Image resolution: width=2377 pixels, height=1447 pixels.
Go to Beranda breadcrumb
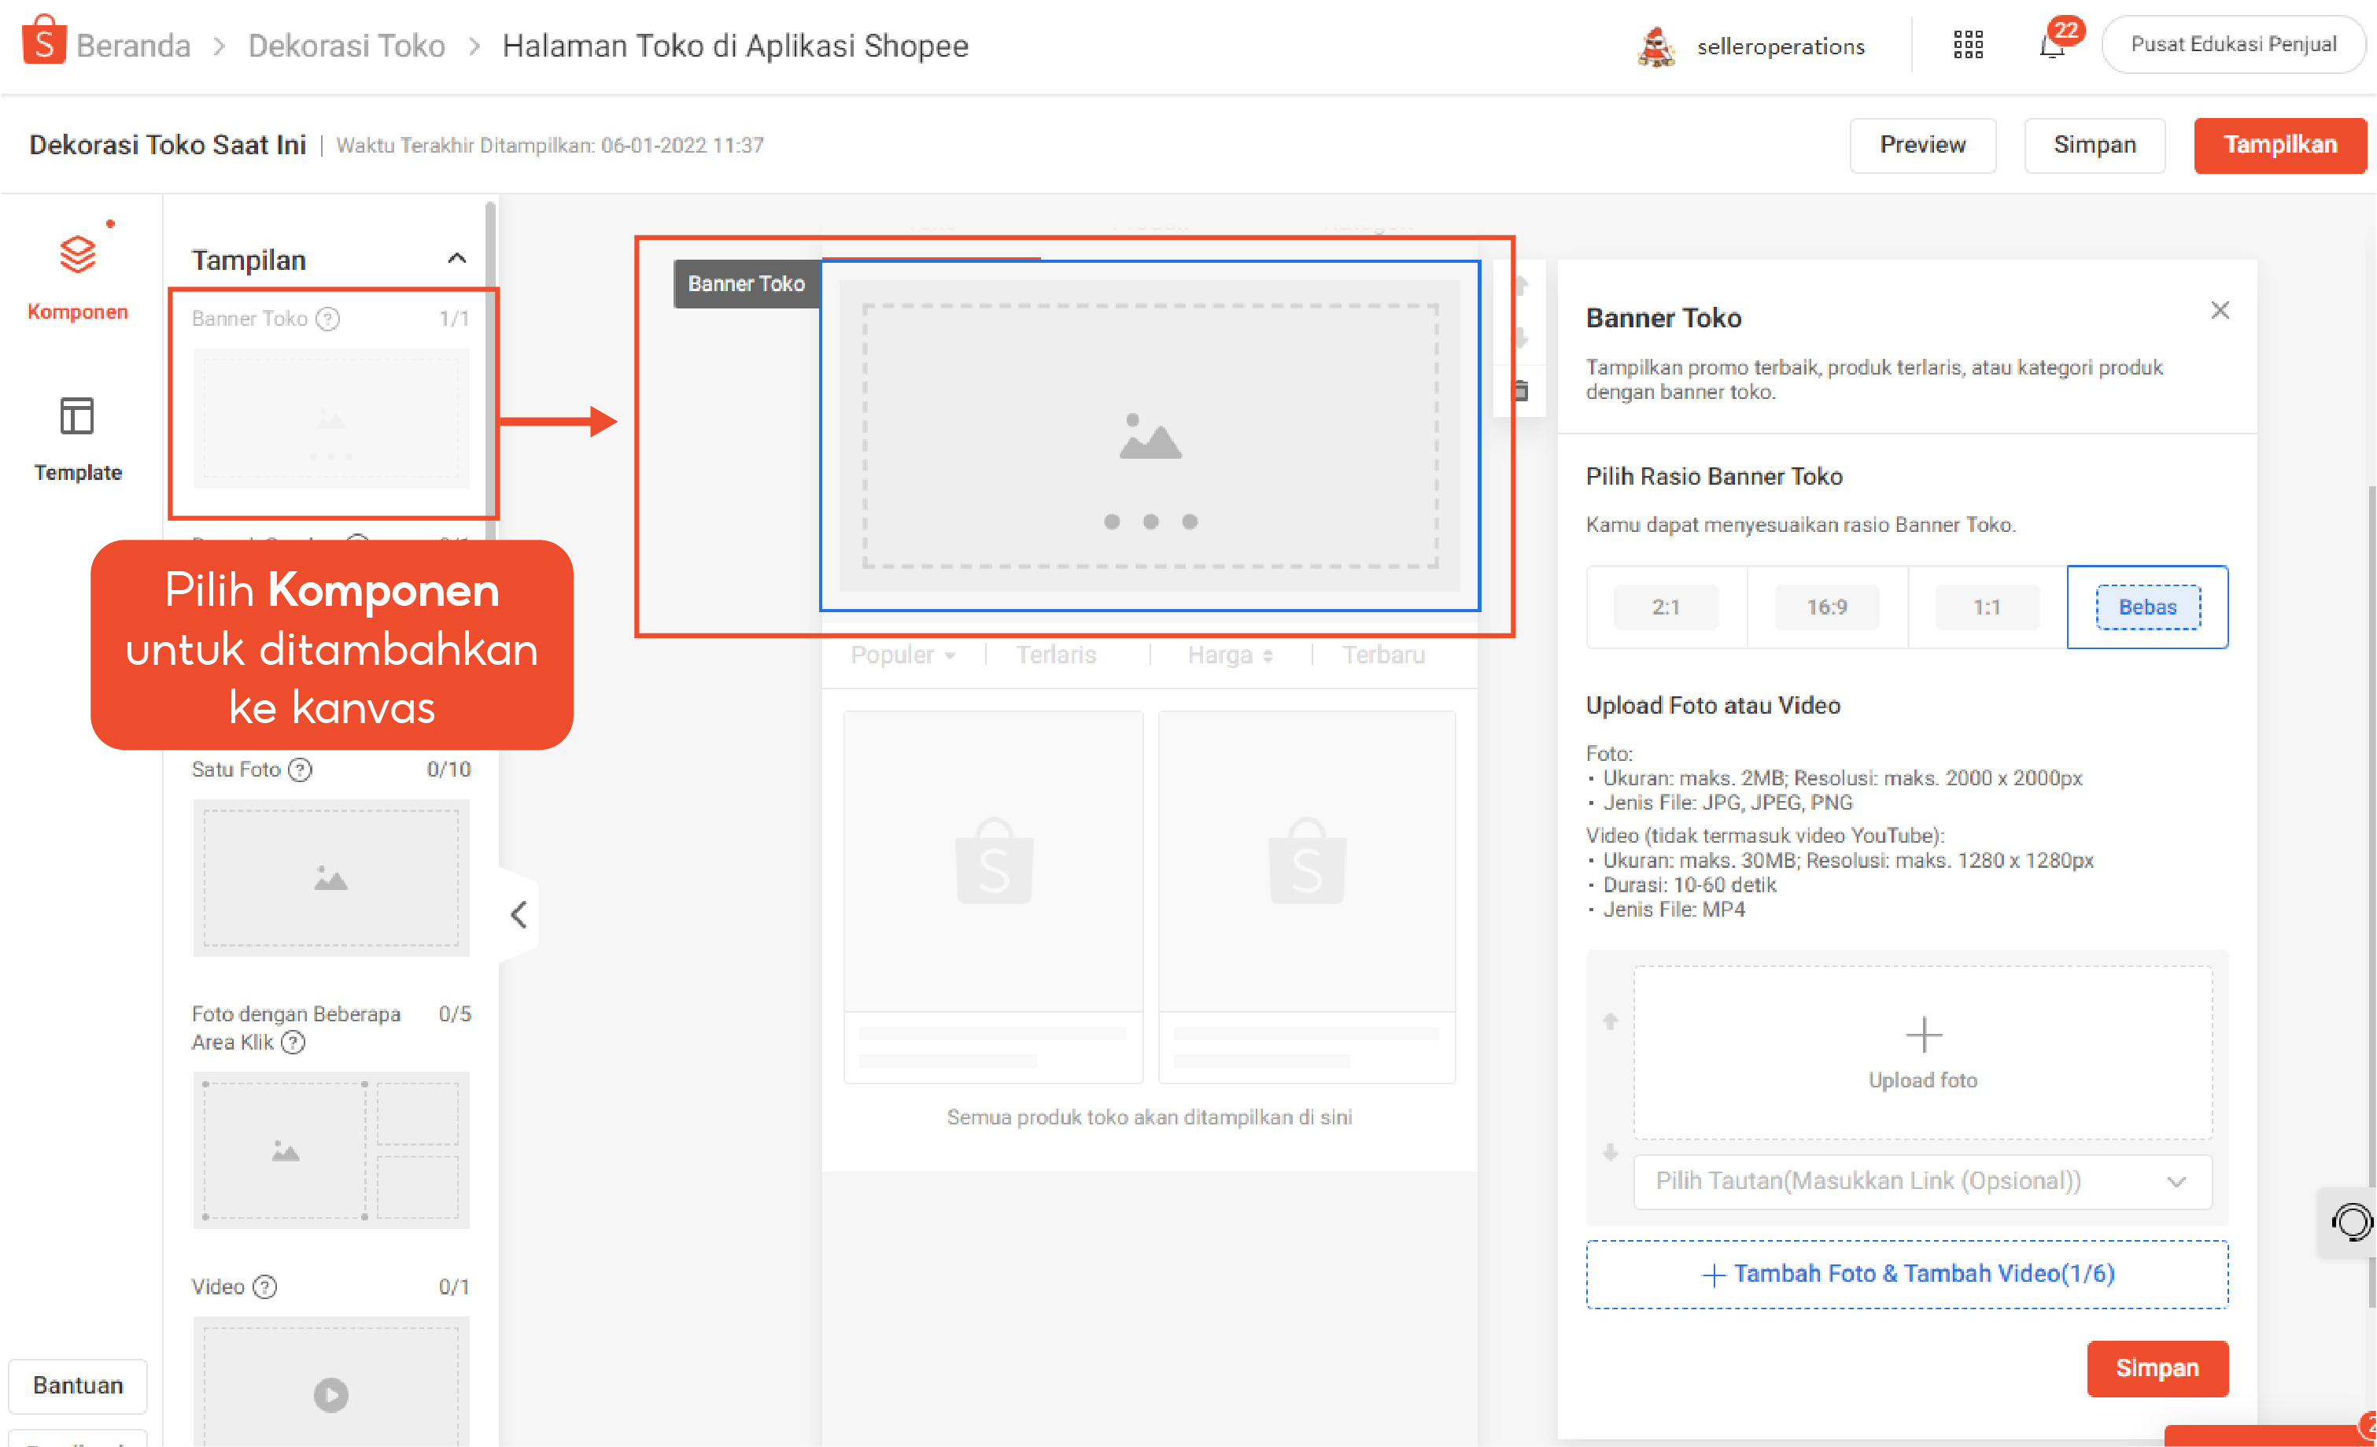click(133, 46)
